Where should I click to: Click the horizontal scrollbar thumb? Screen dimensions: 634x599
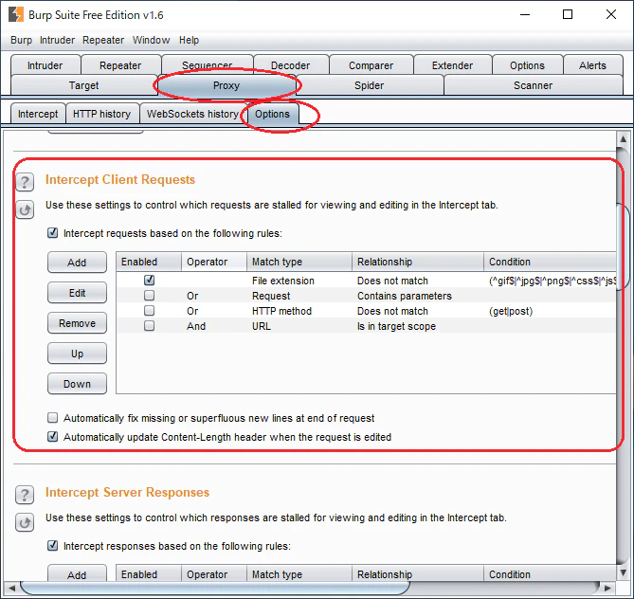tap(215, 588)
